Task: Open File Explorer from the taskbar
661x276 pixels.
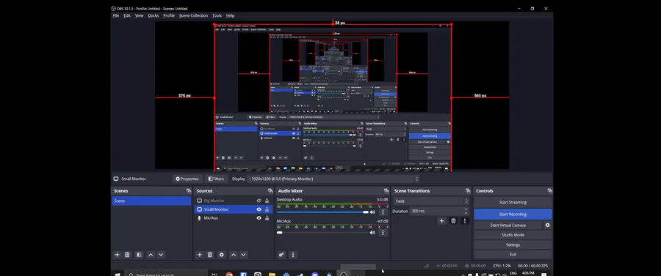Action: 272,275
